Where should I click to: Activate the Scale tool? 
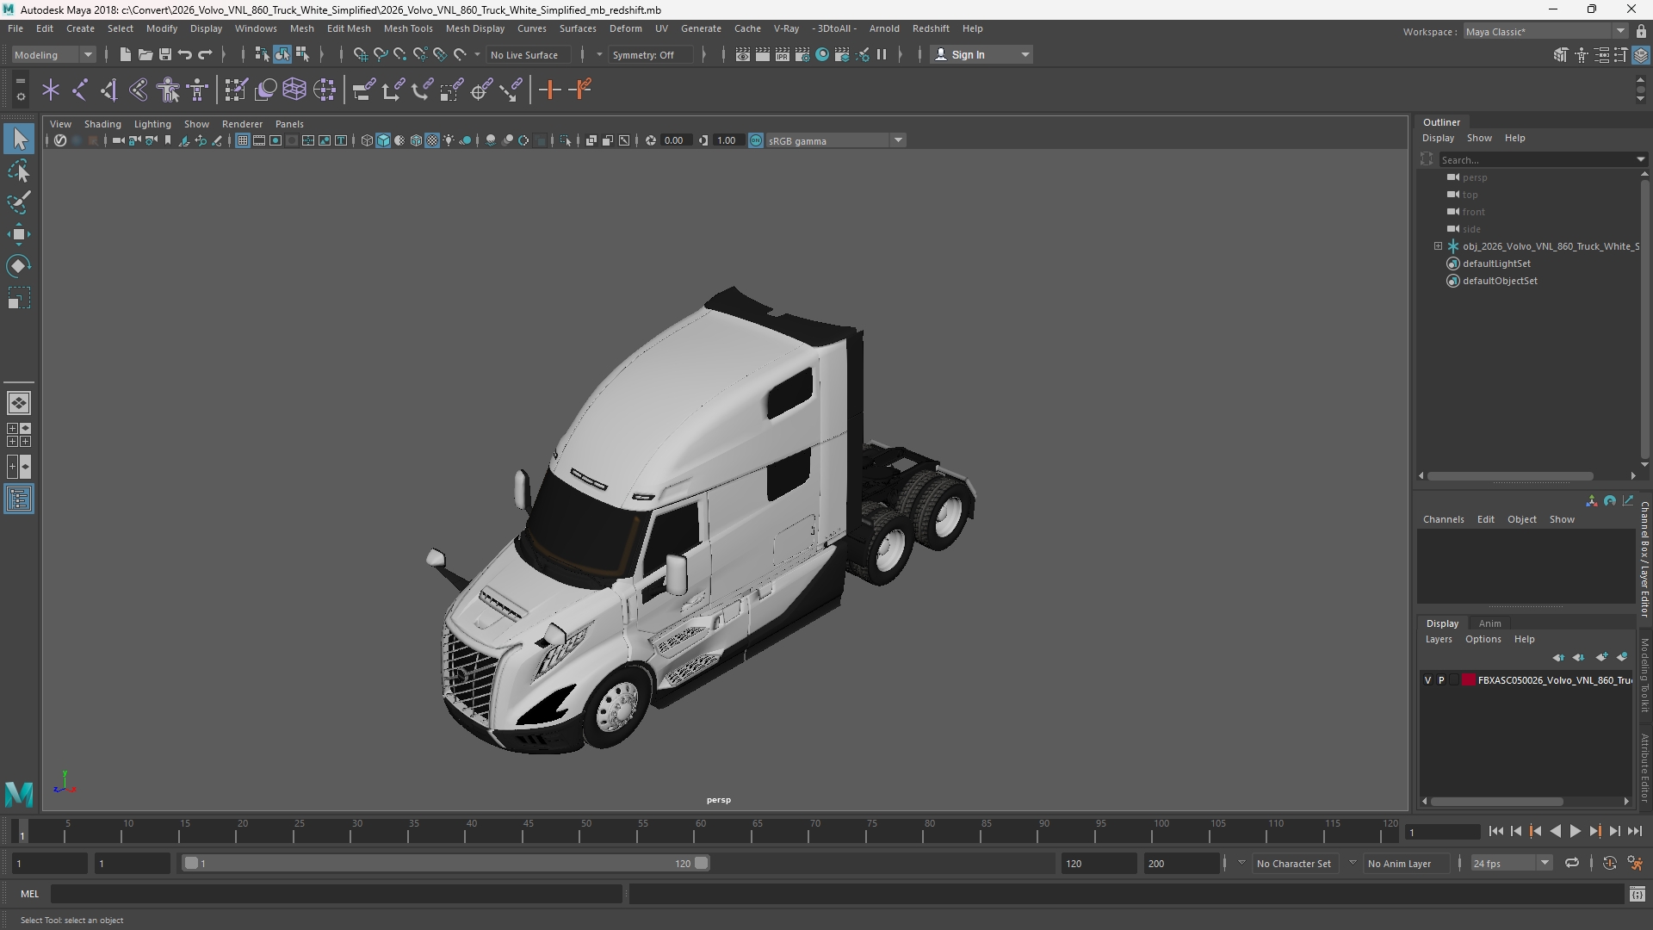pyautogui.click(x=19, y=298)
